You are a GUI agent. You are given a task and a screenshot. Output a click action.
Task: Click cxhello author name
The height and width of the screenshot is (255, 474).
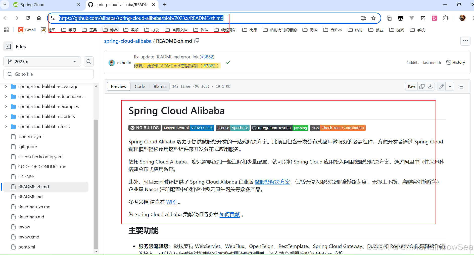click(124, 63)
